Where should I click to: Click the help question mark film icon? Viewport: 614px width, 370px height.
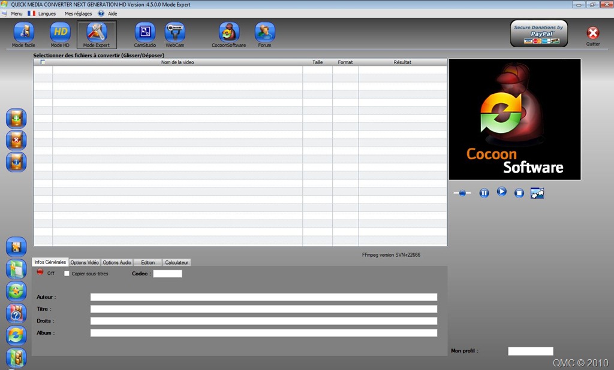pyautogui.click(x=16, y=313)
